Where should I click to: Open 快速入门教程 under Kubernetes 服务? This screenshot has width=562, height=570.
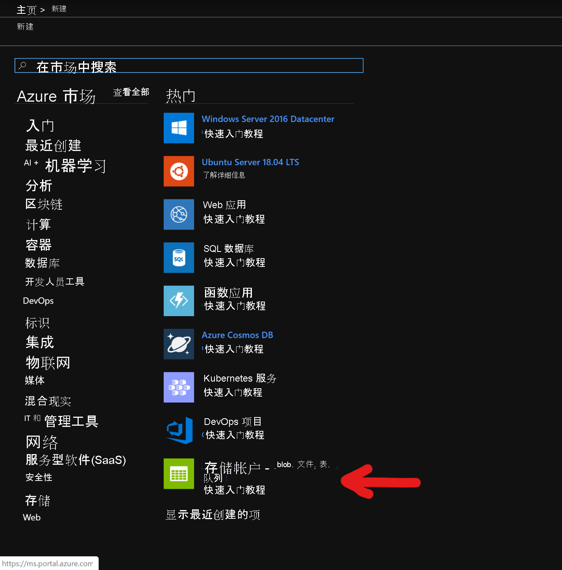[233, 392]
